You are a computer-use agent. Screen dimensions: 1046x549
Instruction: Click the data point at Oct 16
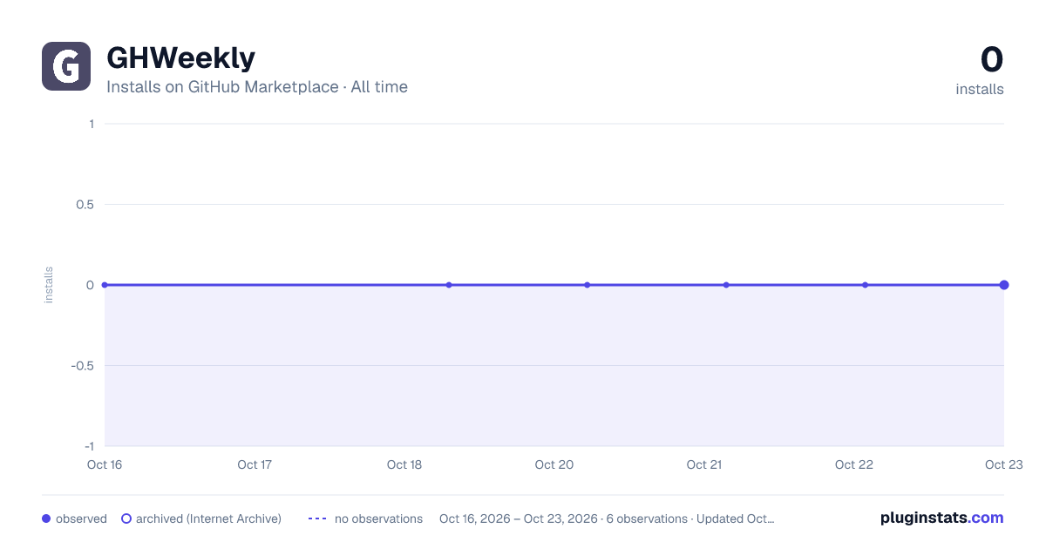click(105, 285)
